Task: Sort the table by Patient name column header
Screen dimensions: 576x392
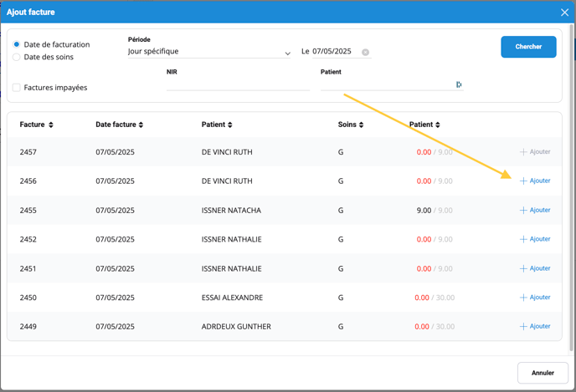Action: point(217,125)
